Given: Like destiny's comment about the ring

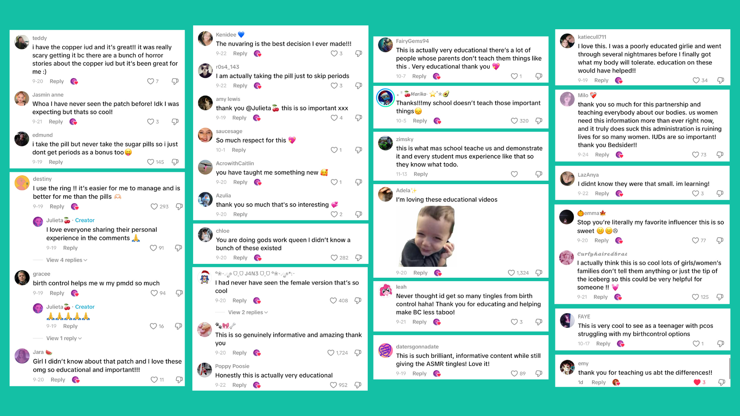Looking at the screenshot, I should [154, 206].
